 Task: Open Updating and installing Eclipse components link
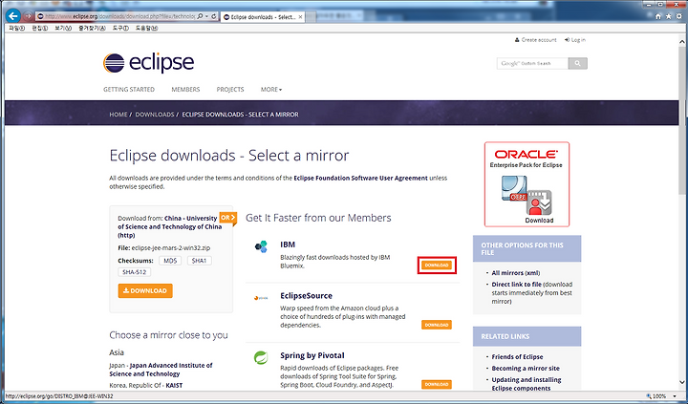coord(527,384)
